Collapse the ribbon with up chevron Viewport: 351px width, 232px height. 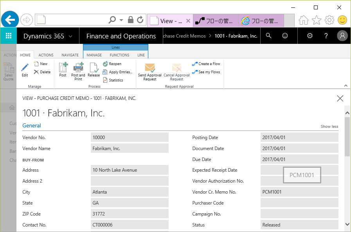pyautogui.click(x=346, y=85)
